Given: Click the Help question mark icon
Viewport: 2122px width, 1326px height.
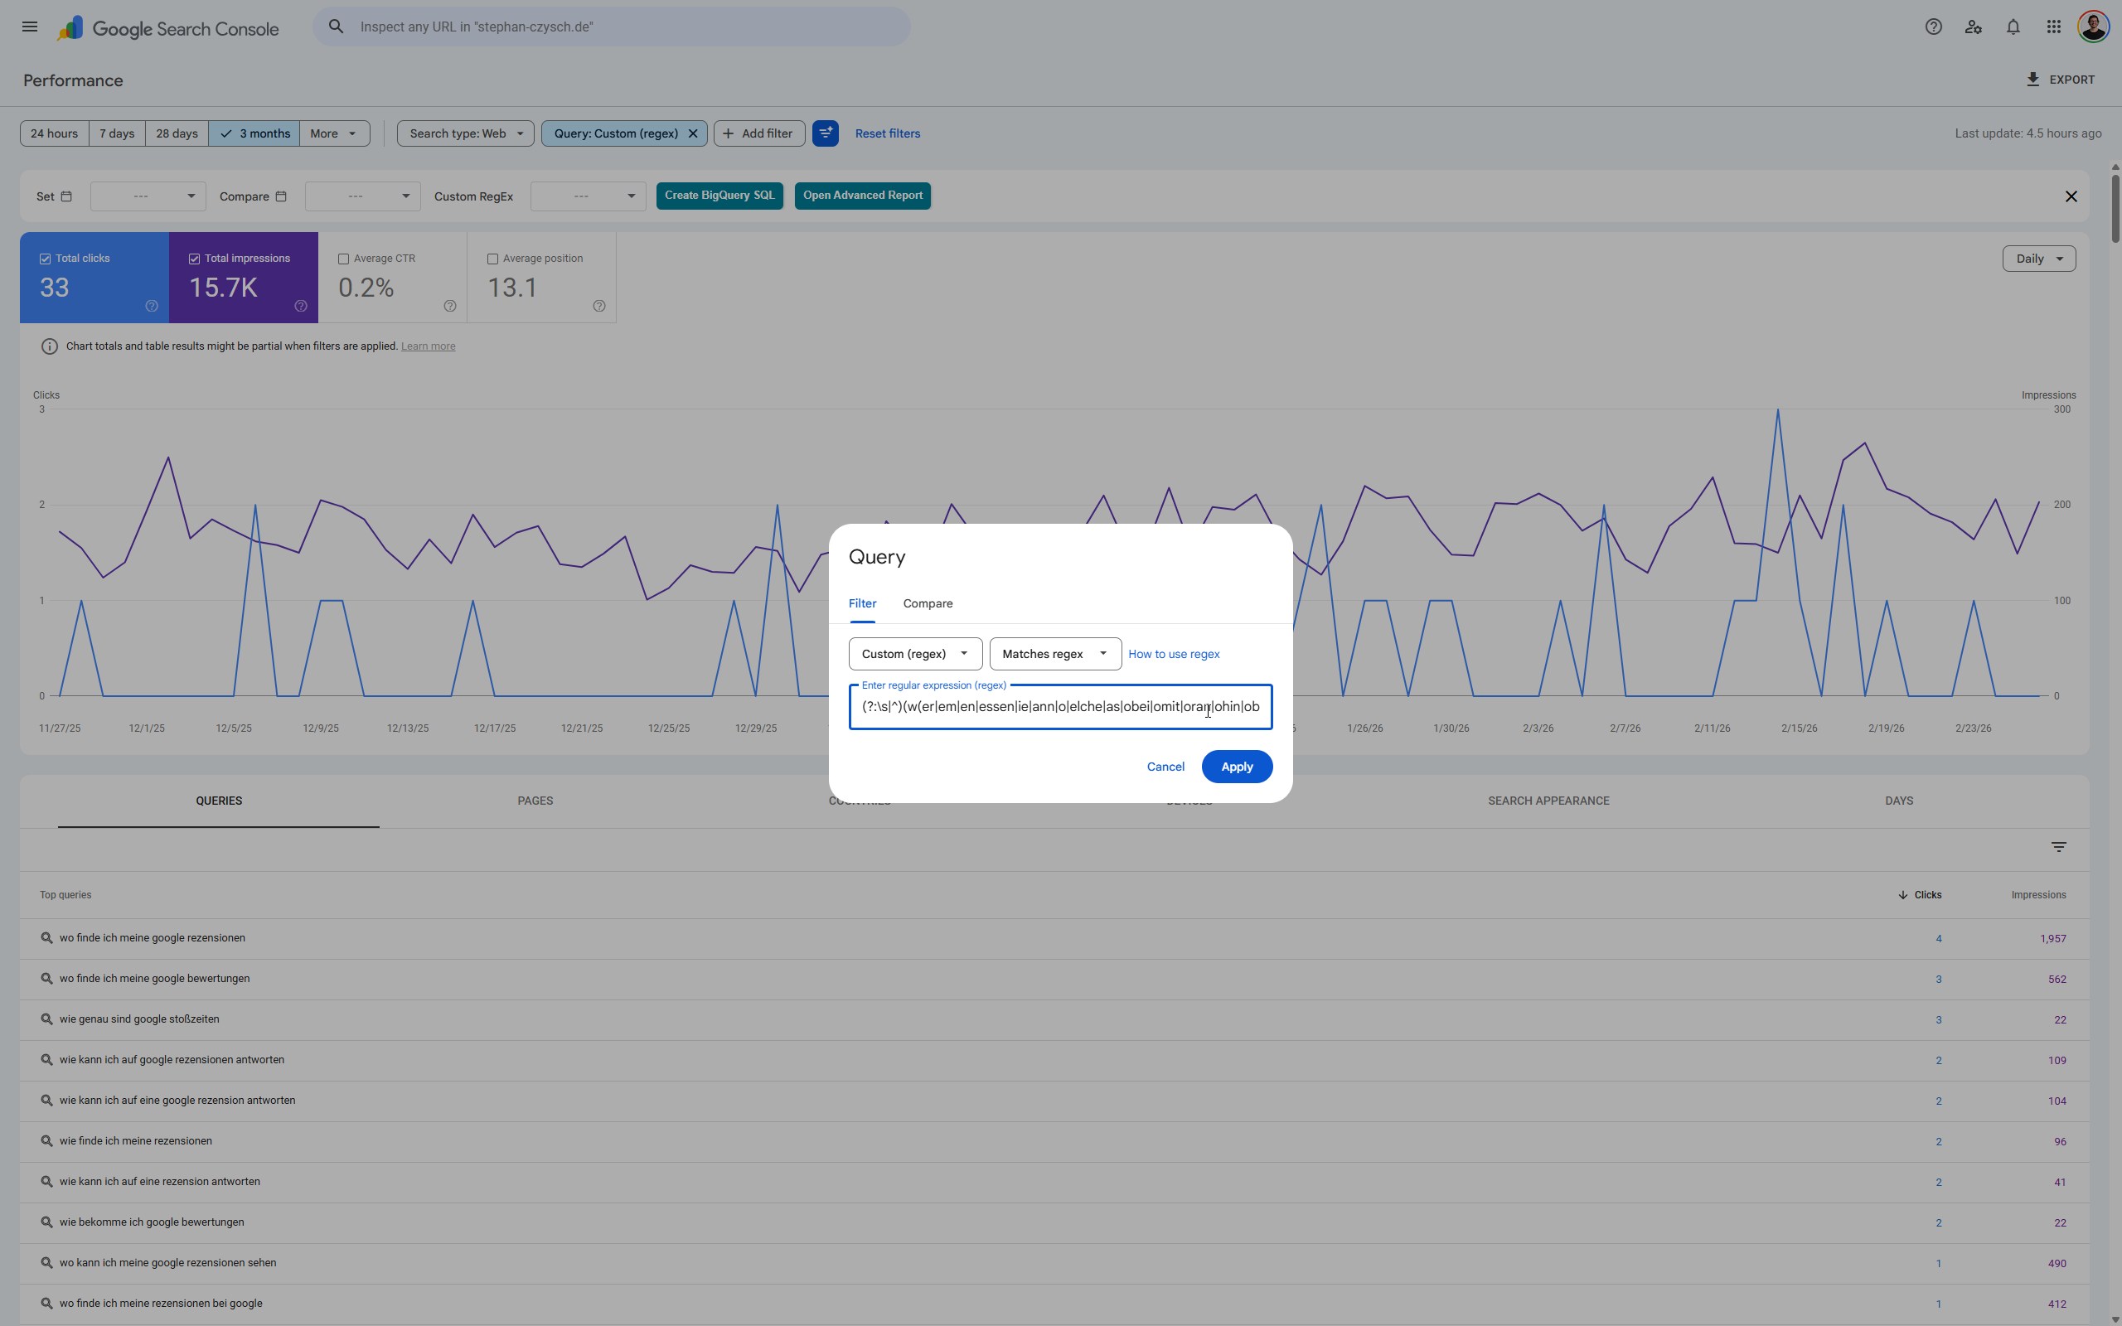Looking at the screenshot, I should 1933,27.
